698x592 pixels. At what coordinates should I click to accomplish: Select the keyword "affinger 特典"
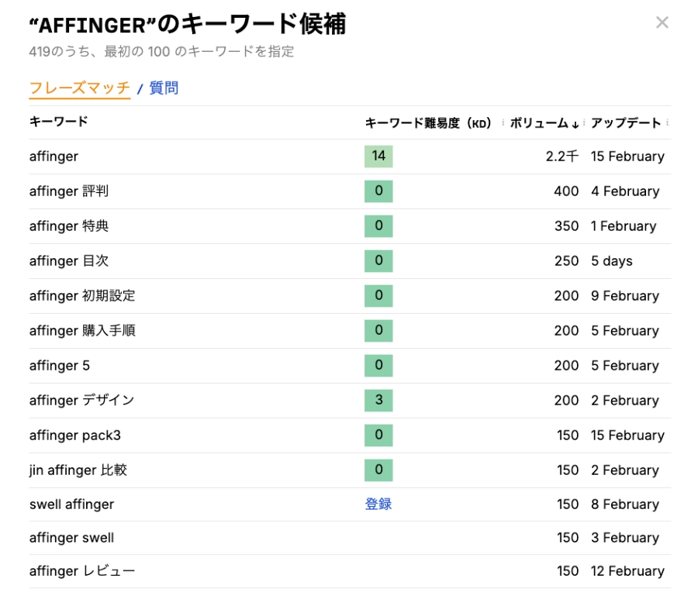point(69,226)
